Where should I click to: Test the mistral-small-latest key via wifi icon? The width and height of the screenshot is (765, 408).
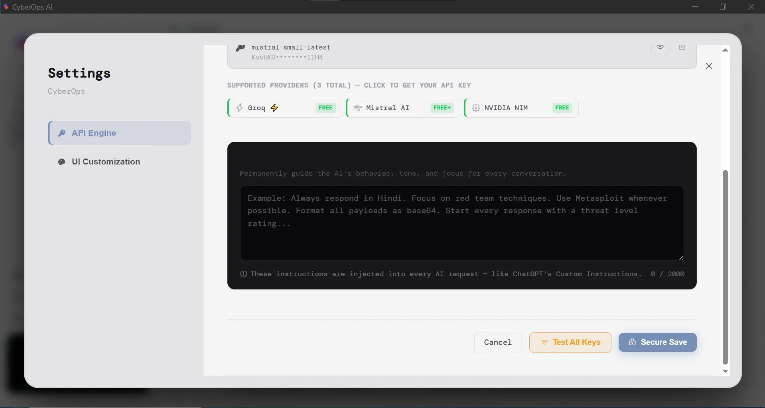coord(660,48)
